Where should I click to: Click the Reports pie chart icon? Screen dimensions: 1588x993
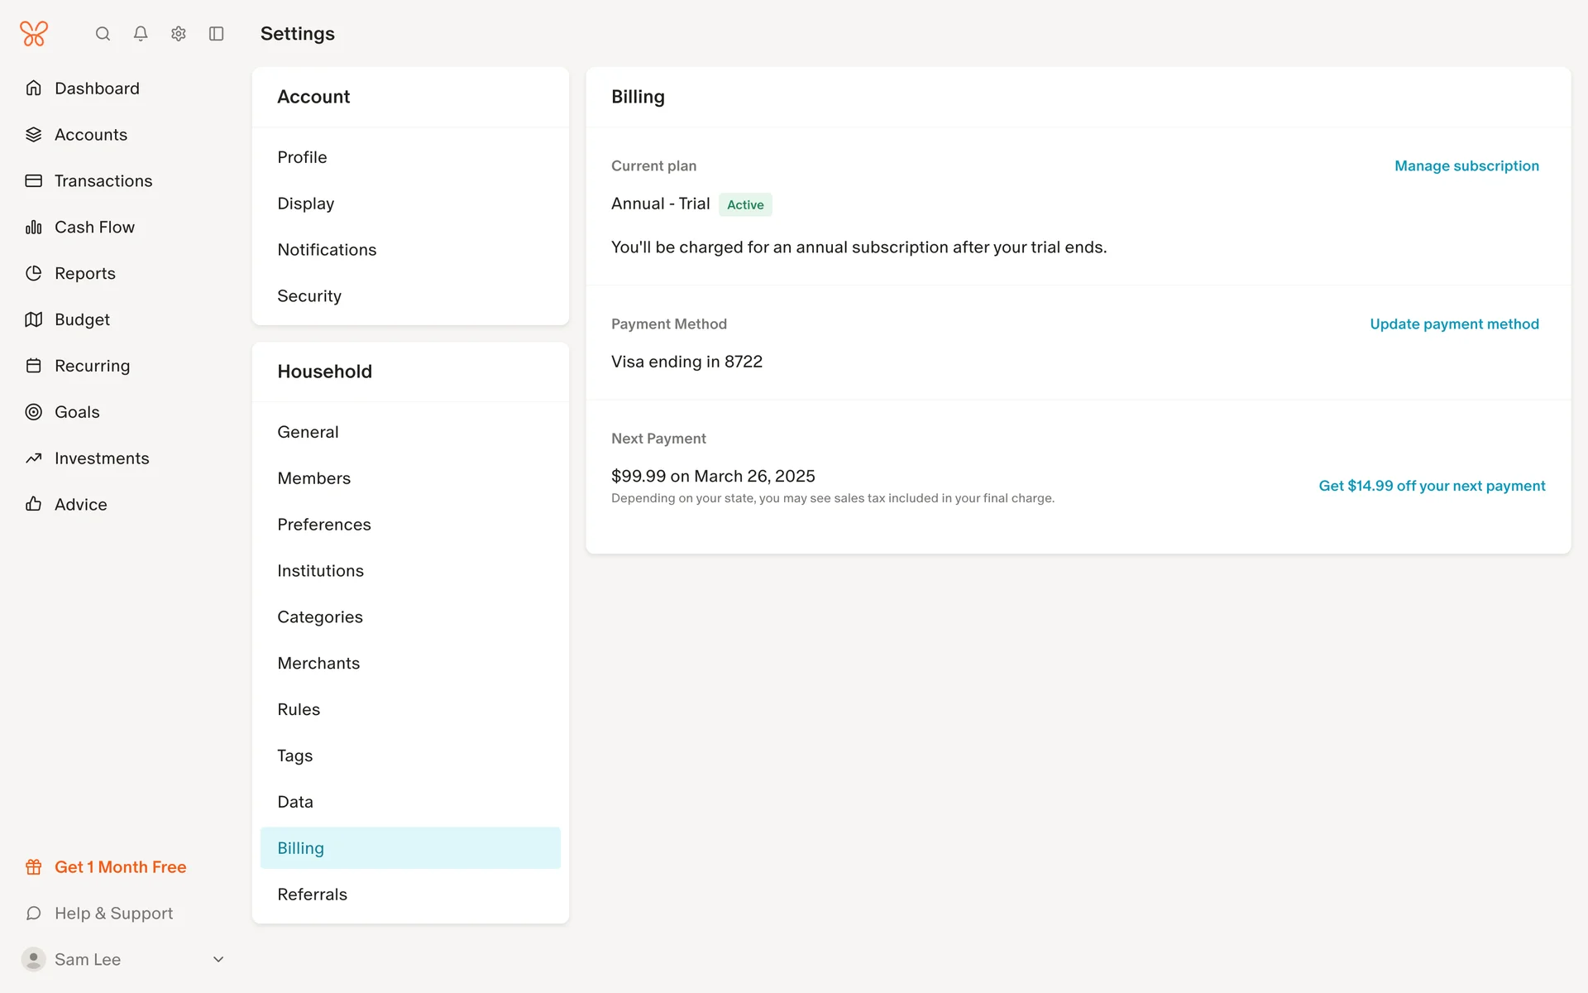point(33,273)
